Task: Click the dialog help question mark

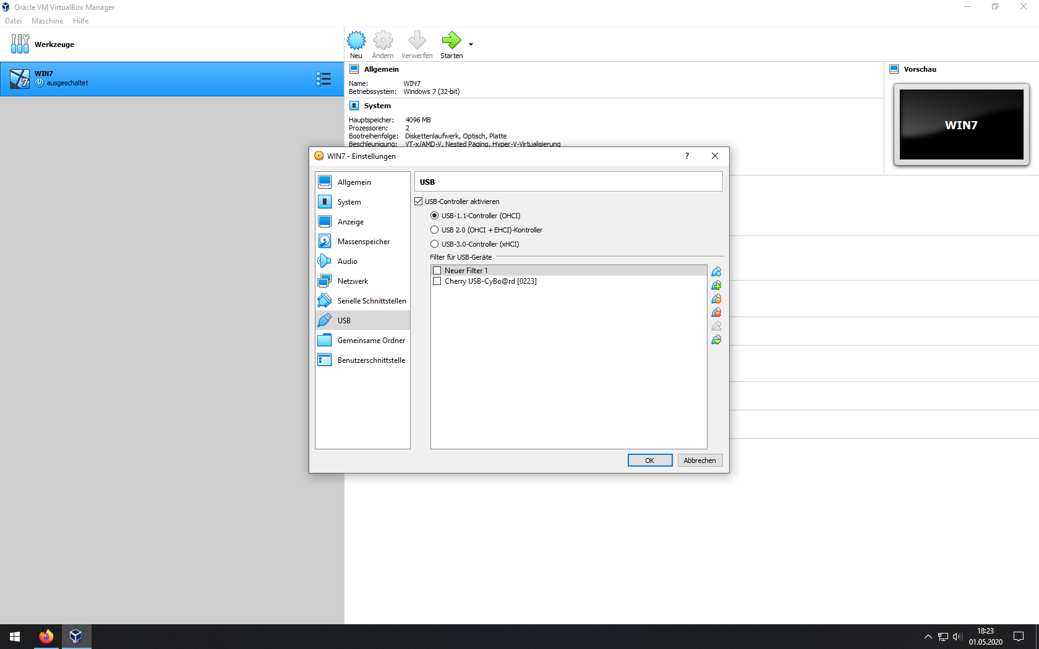Action: click(x=687, y=156)
